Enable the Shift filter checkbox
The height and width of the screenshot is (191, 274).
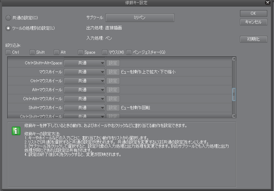[x=32, y=52]
